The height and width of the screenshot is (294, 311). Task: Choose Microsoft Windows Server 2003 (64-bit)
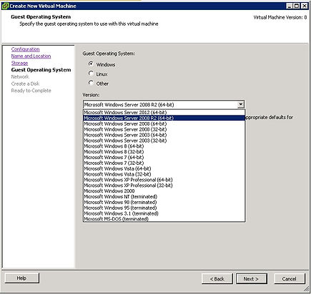(x=164, y=135)
